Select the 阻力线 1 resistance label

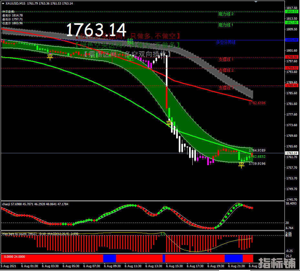(x=226, y=25)
